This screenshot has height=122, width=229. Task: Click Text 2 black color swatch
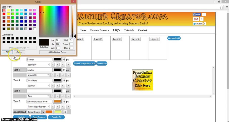[x=57, y=59]
